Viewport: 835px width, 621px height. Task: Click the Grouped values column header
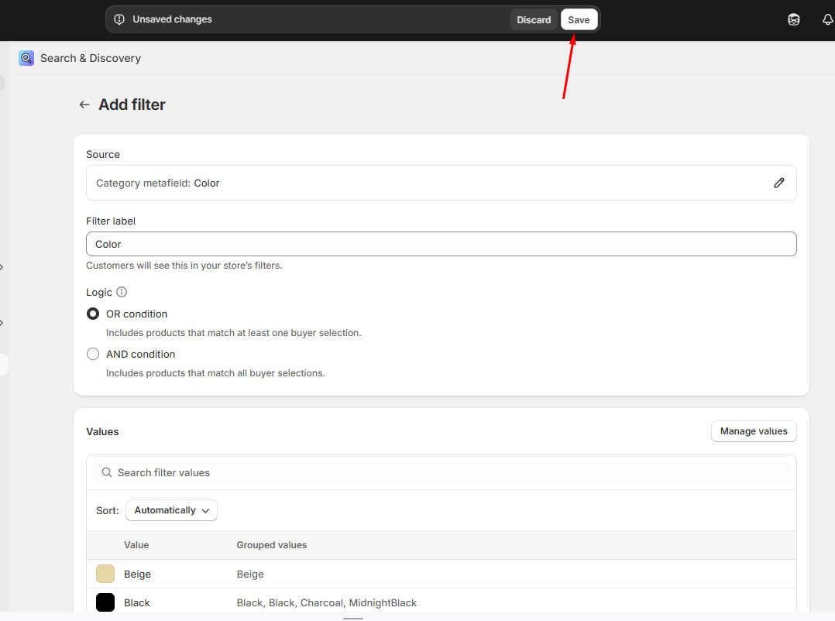click(271, 545)
